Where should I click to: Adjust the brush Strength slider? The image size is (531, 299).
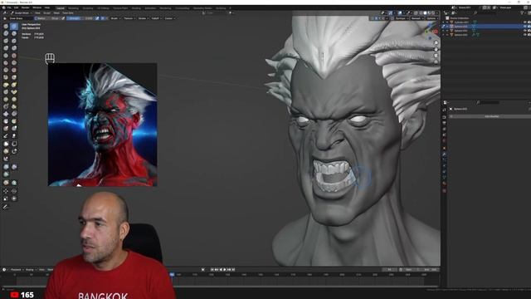point(80,18)
